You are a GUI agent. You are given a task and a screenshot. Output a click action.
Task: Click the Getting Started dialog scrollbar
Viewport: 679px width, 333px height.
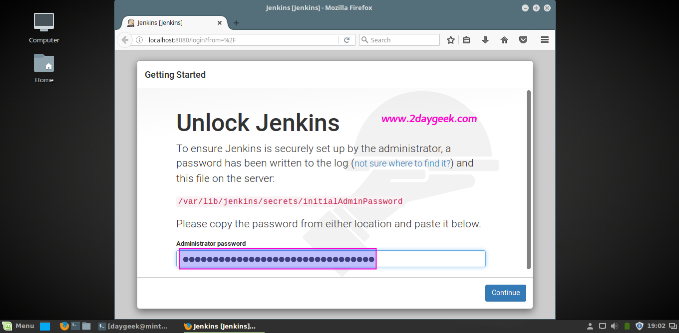pyautogui.click(x=529, y=179)
